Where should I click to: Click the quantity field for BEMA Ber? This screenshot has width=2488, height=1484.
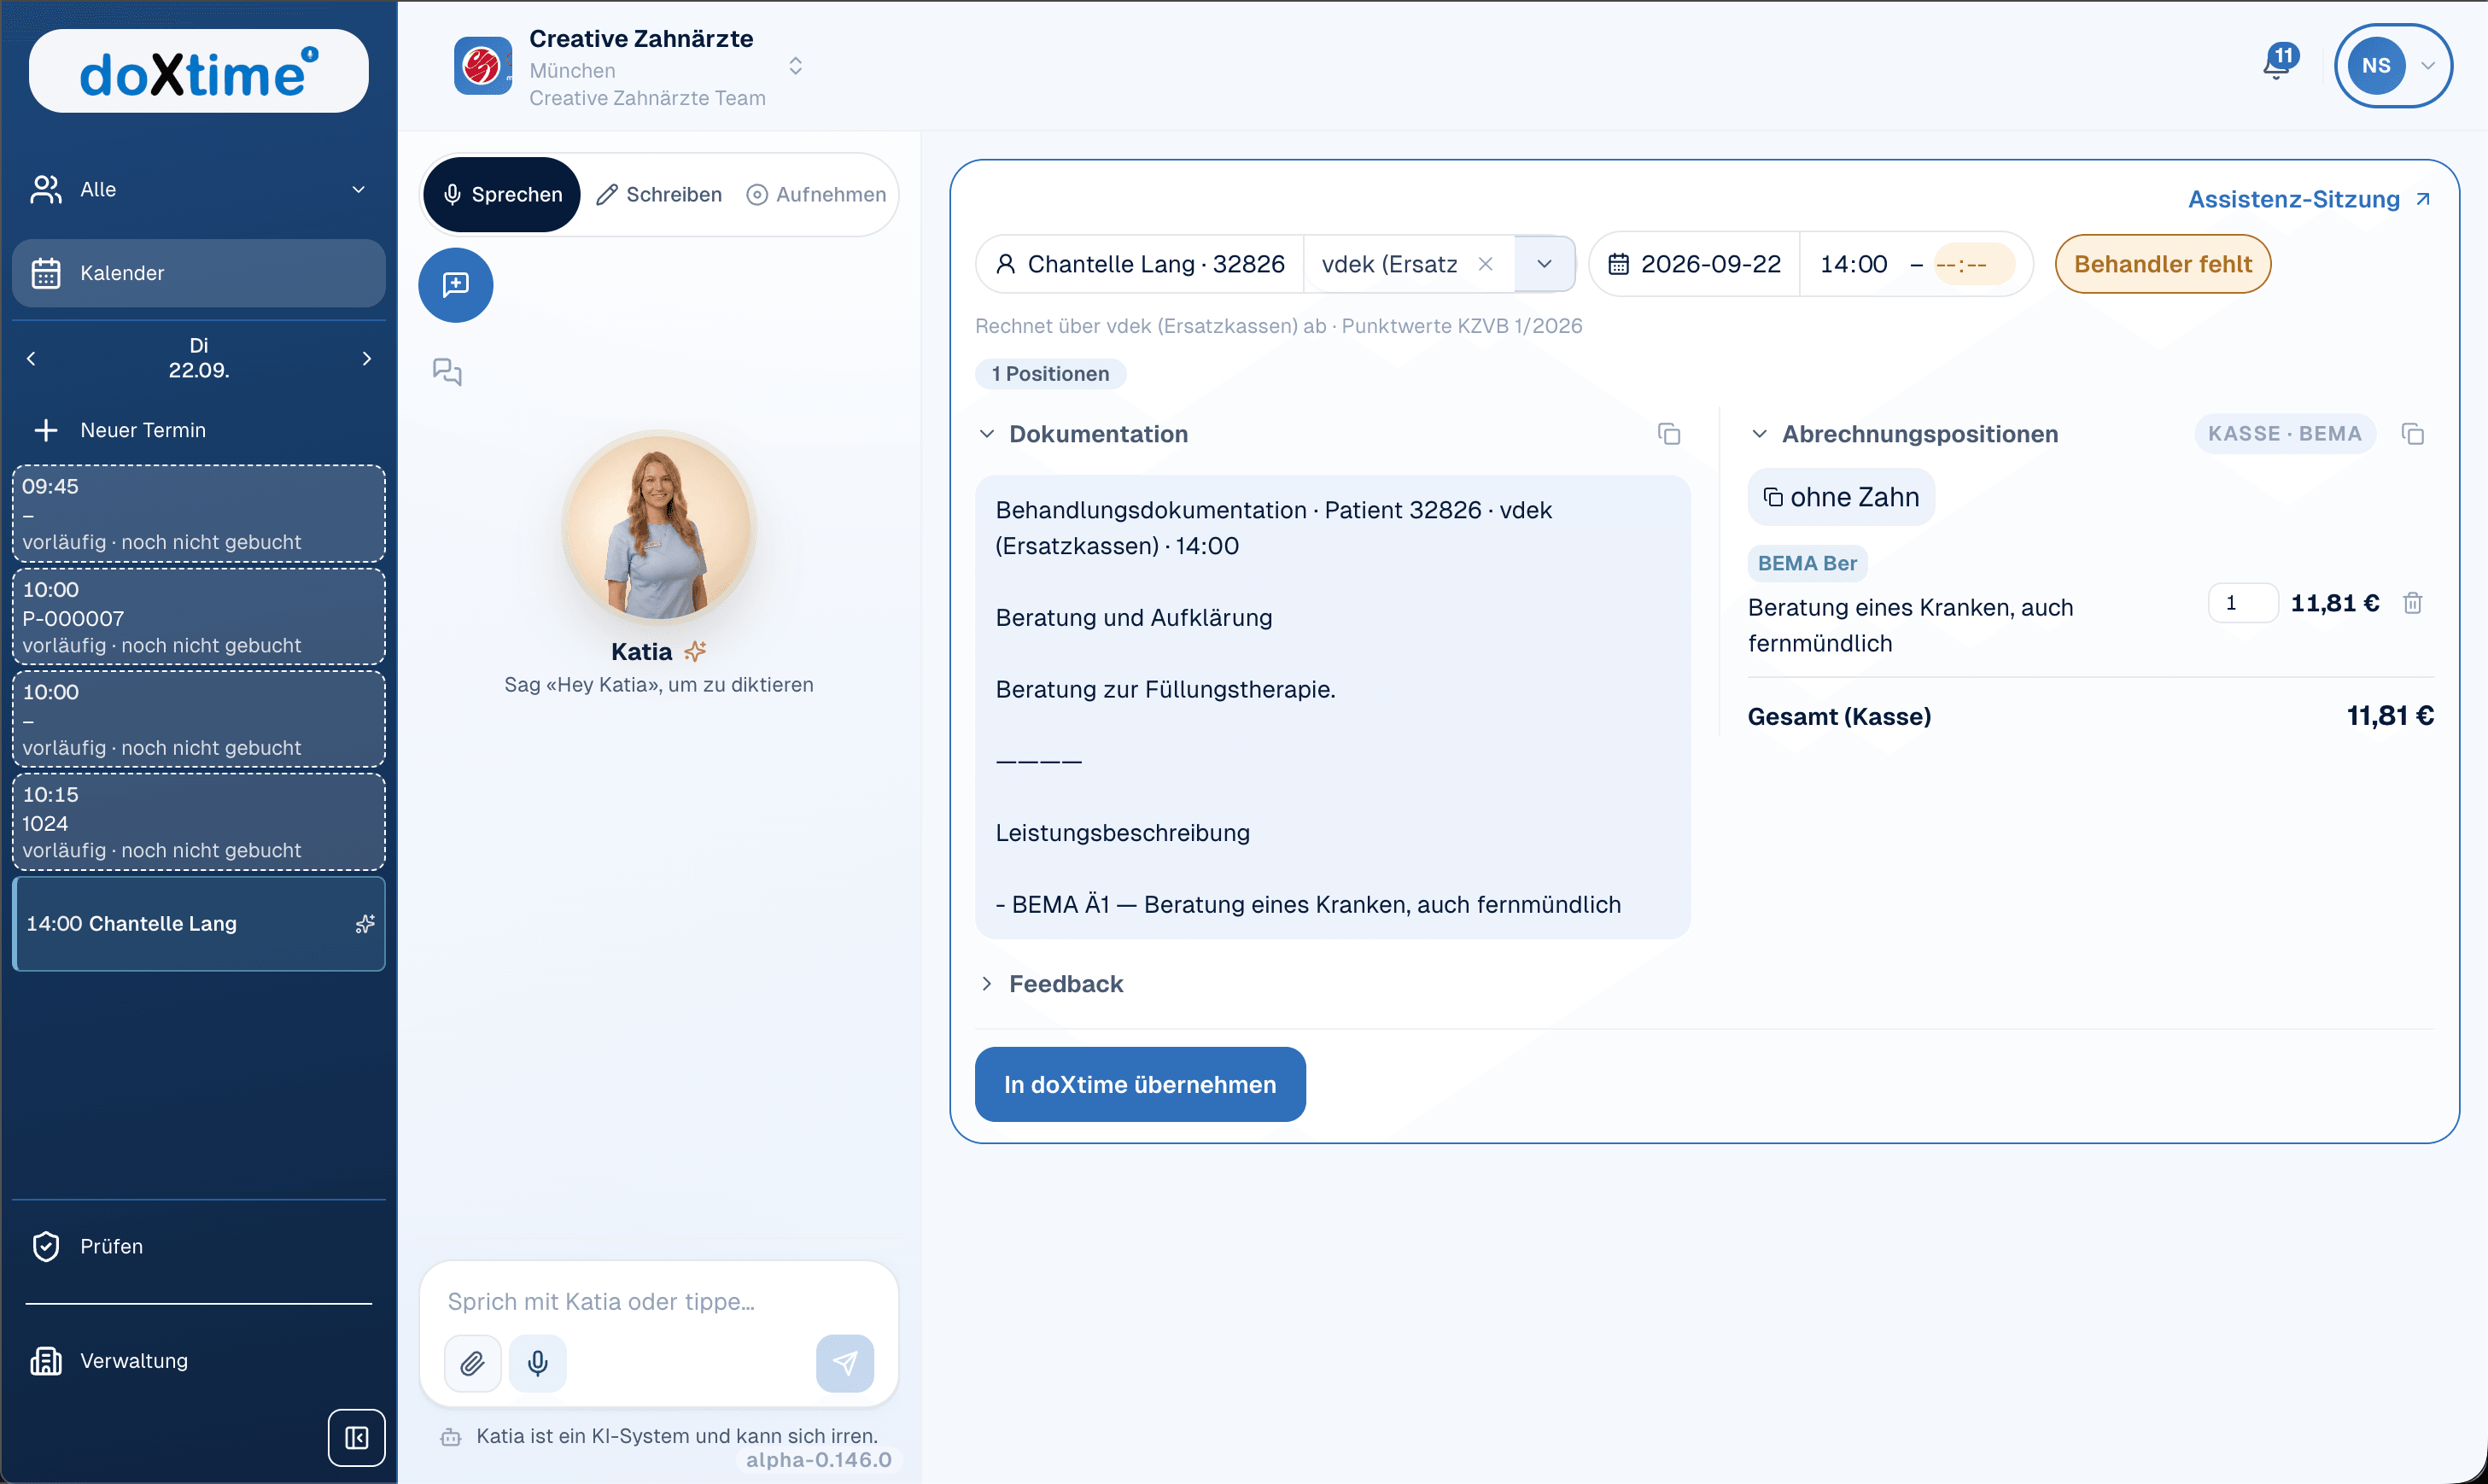tap(2243, 603)
